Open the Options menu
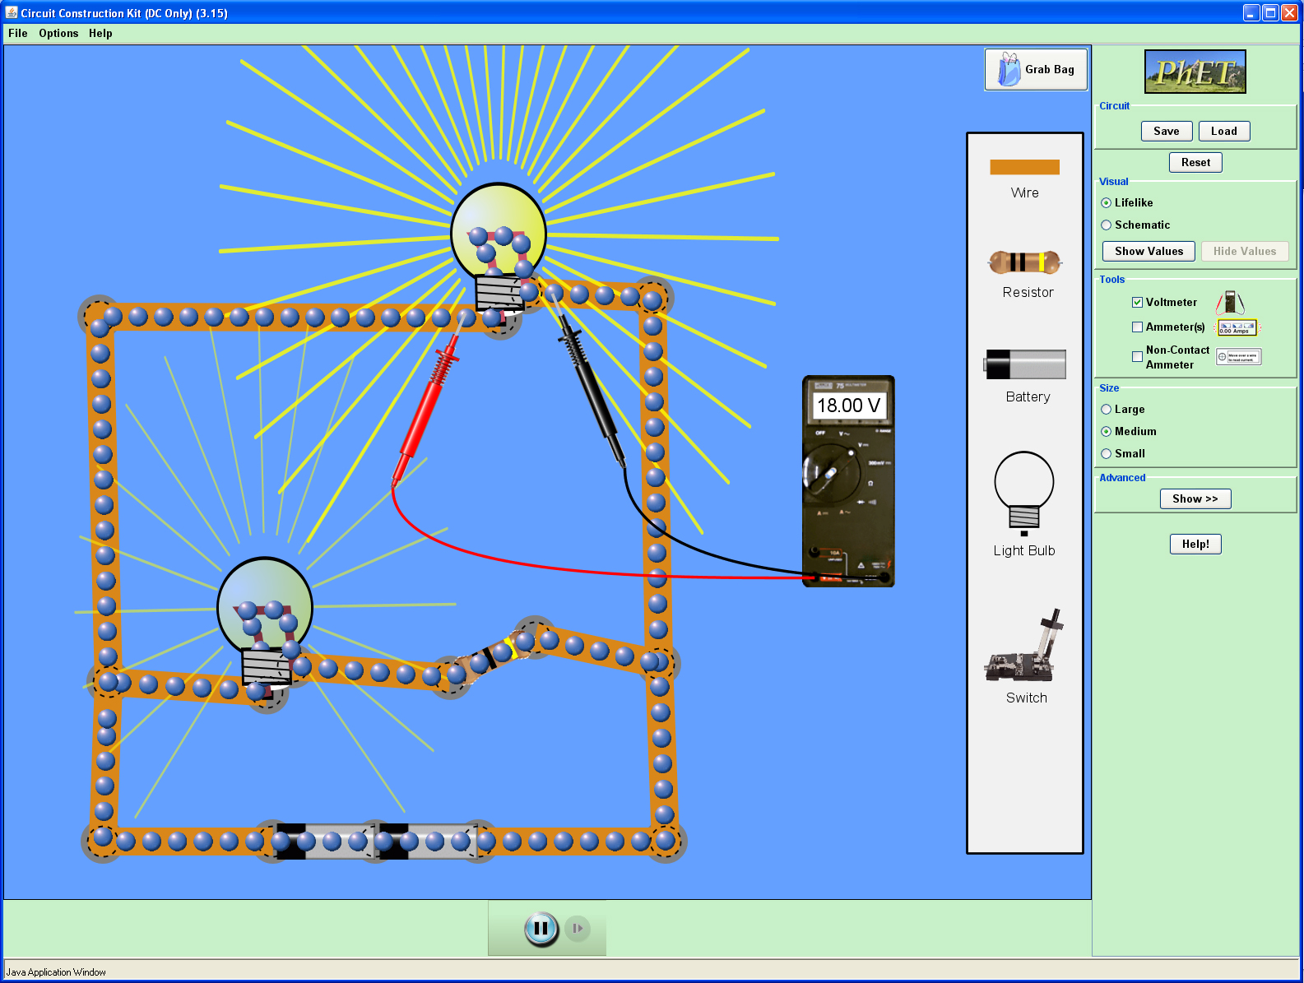Image resolution: width=1304 pixels, height=983 pixels. pos(58,34)
